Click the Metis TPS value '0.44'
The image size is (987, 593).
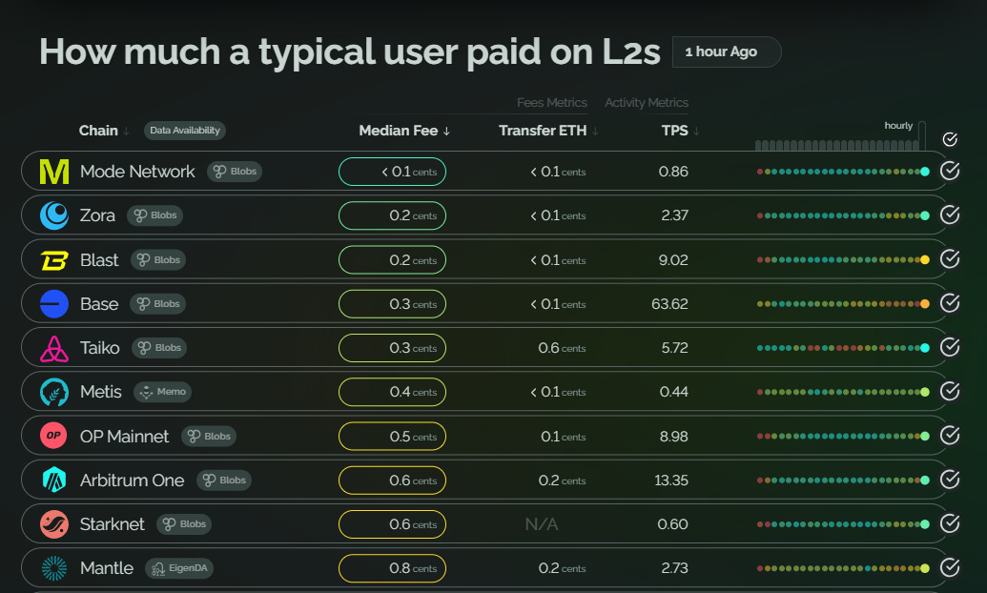pos(674,392)
